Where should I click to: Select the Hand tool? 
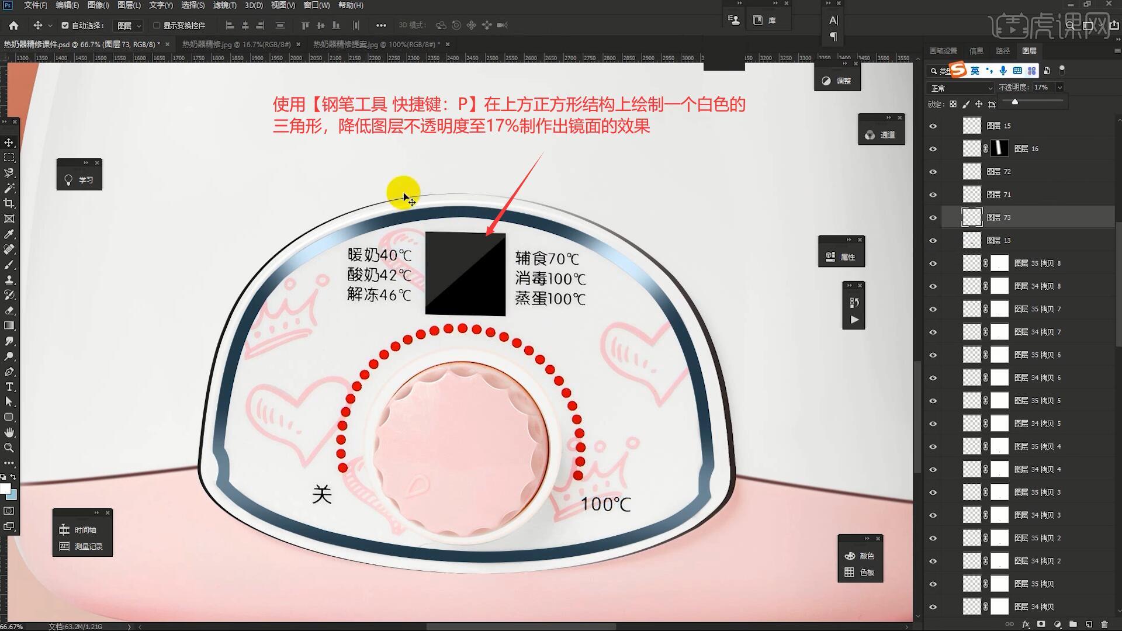coord(9,432)
